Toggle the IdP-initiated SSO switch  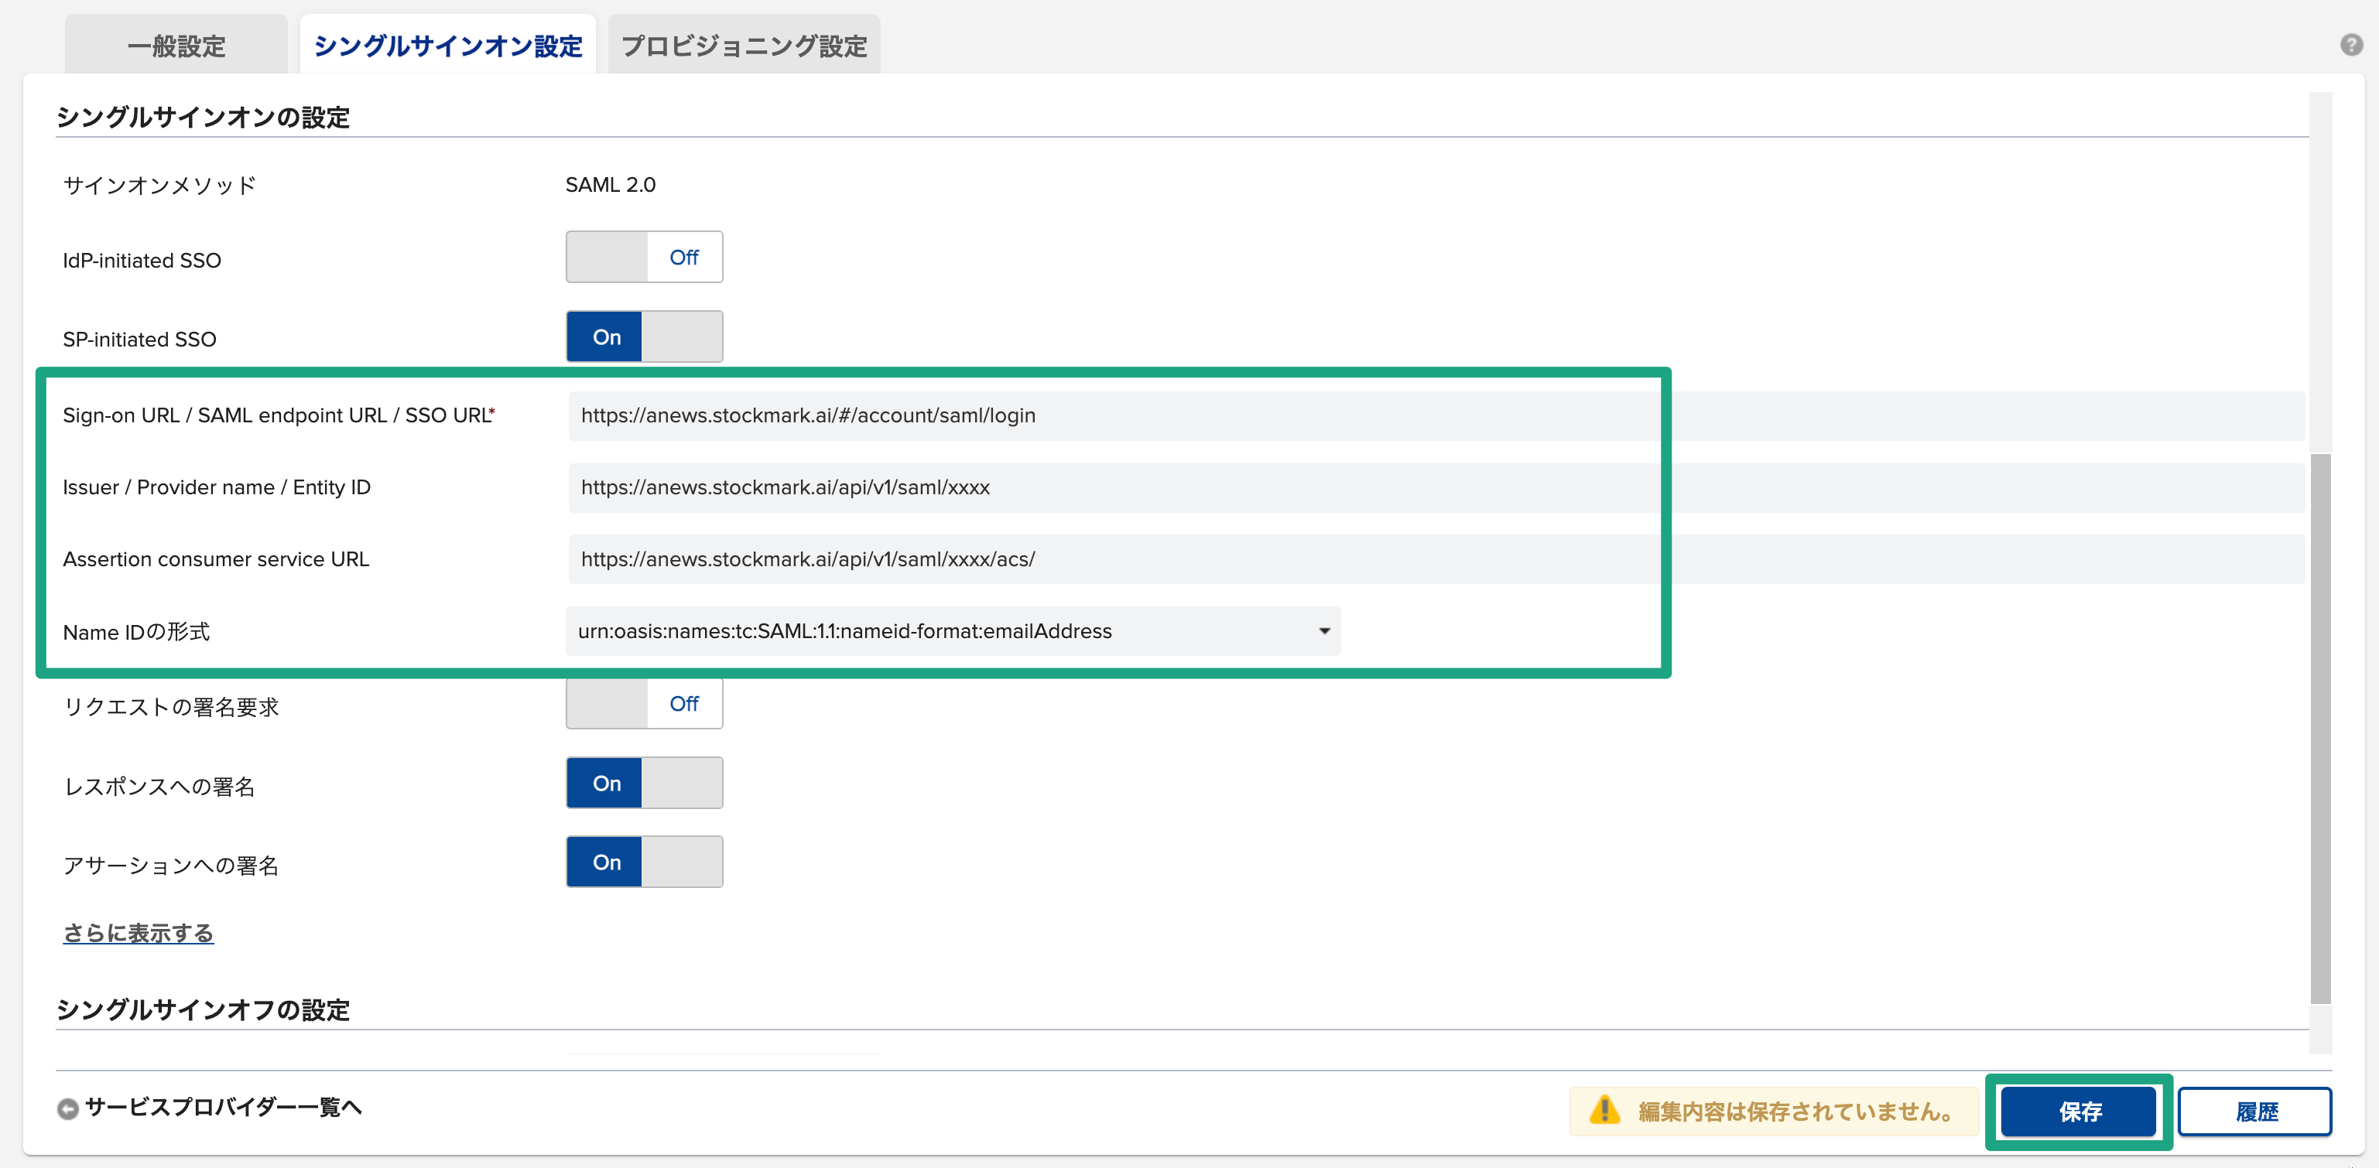click(644, 258)
